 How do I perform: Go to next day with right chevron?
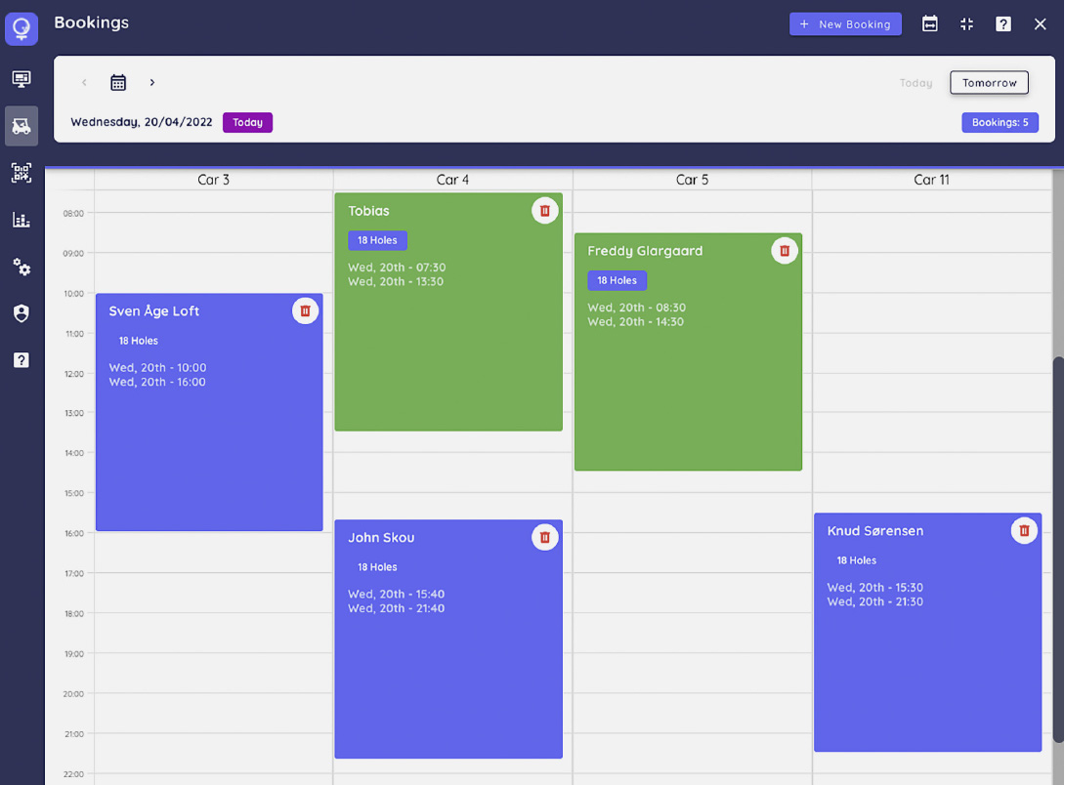[152, 83]
